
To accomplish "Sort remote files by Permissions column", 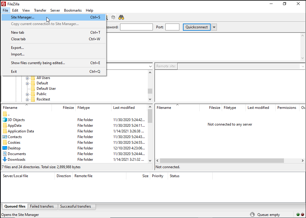I will 287,108.
